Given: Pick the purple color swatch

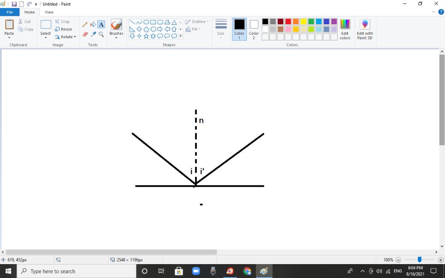Looking at the screenshot, I should click(x=334, y=22).
